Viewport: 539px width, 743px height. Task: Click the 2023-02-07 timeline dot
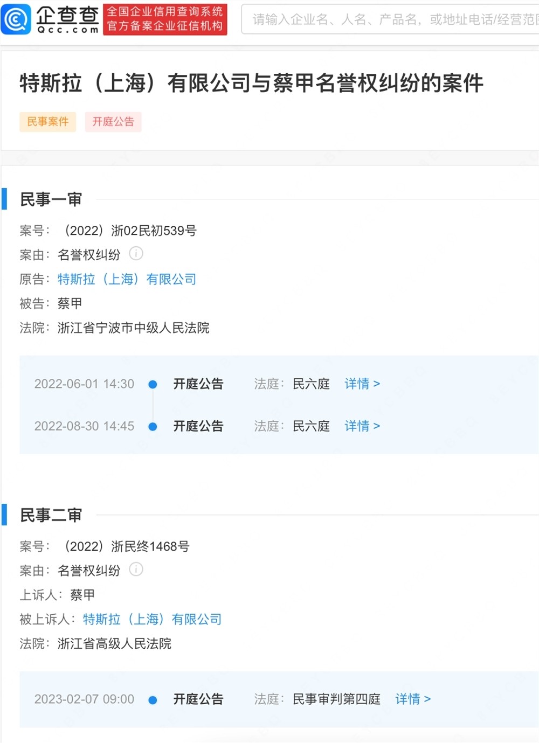pyautogui.click(x=153, y=699)
